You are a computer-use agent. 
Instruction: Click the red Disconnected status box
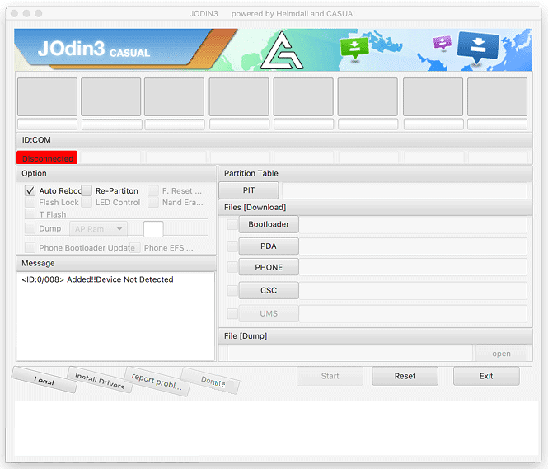pos(47,158)
